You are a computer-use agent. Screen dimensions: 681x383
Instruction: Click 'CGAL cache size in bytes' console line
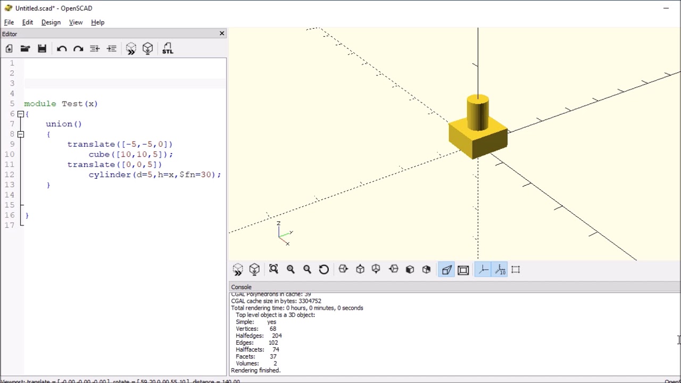276,301
